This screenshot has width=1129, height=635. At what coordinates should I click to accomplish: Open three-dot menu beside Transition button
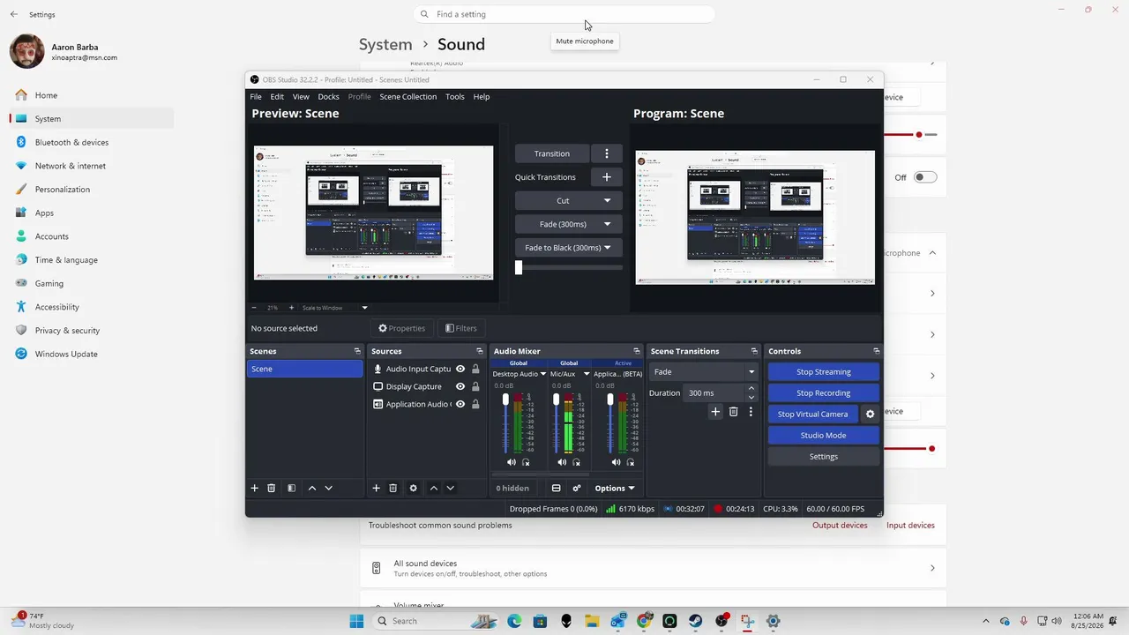tap(606, 153)
